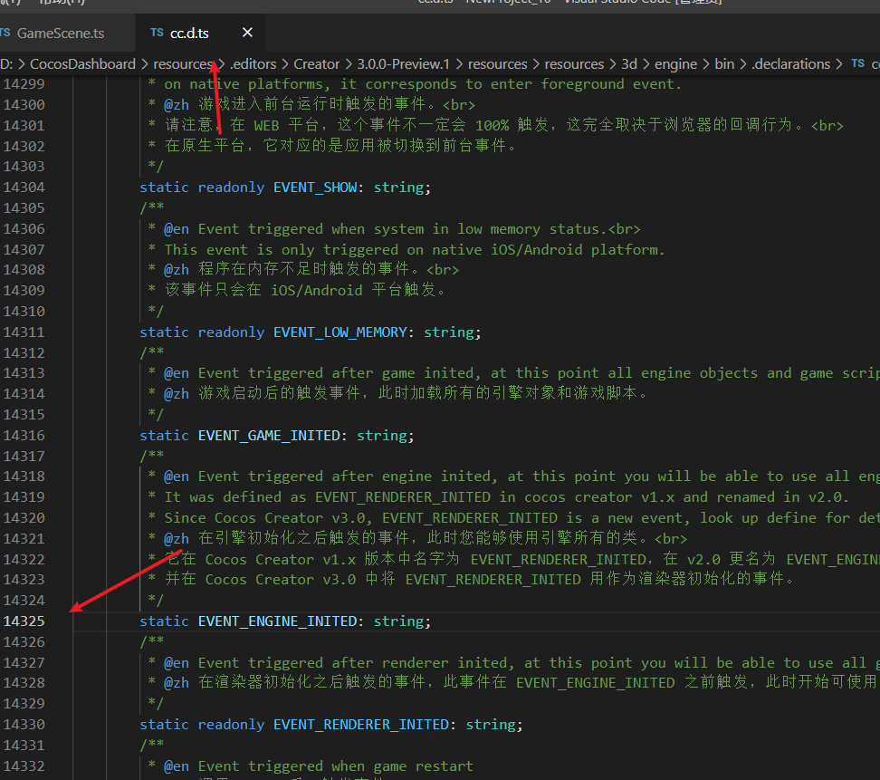880x780 pixels.
Task: Click '@en' tag on line 14313
Action: [177, 373]
